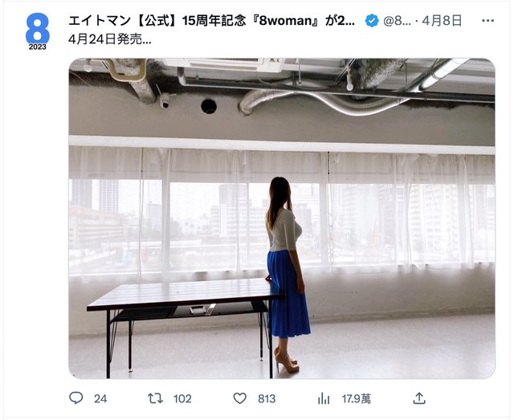Open the attached photo of the room
Screen dimensions: 514x420
click(x=282, y=218)
